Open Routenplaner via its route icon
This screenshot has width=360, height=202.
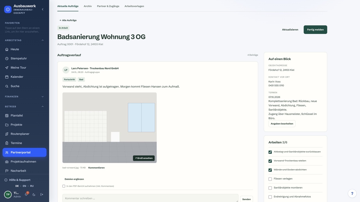(7, 134)
